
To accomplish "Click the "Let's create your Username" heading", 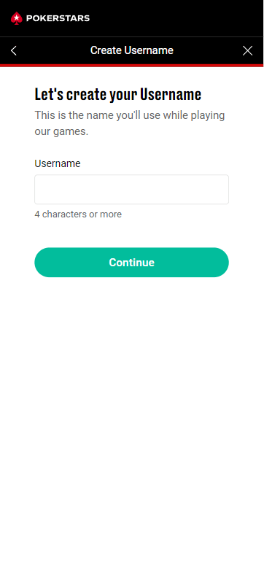I will 118,94.
